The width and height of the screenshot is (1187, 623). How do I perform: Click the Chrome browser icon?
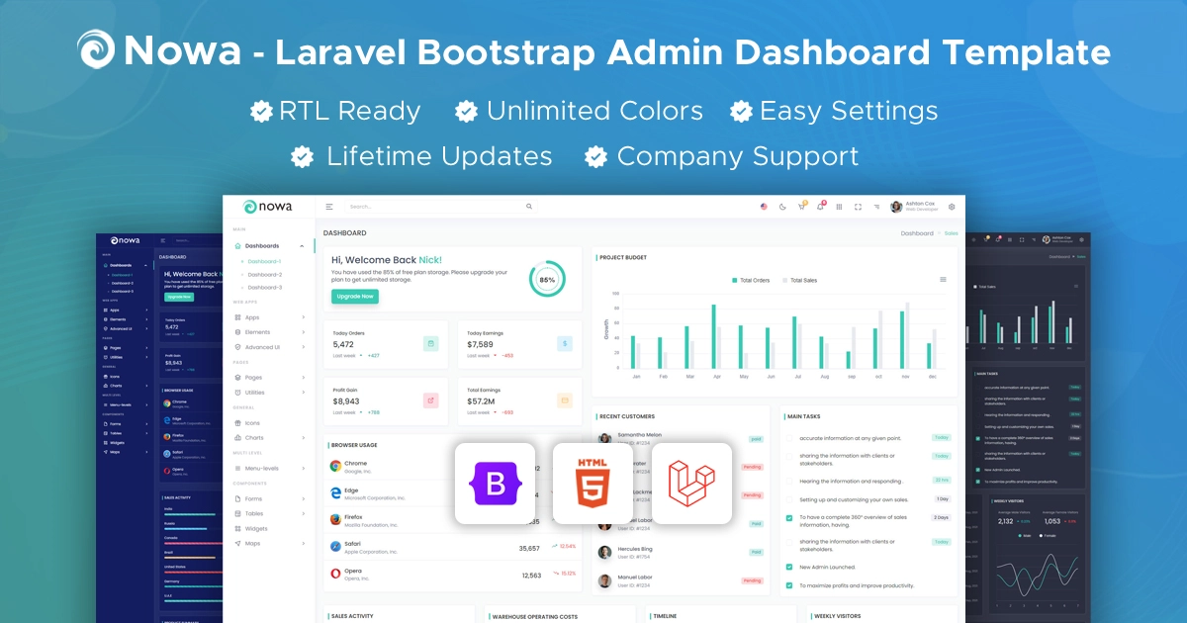pyautogui.click(x=336, y=466)
